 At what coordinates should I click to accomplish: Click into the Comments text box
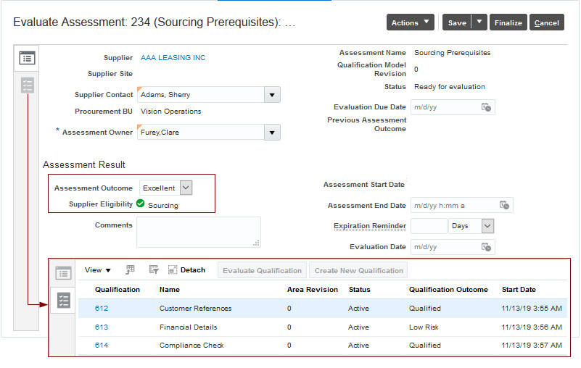198,232
